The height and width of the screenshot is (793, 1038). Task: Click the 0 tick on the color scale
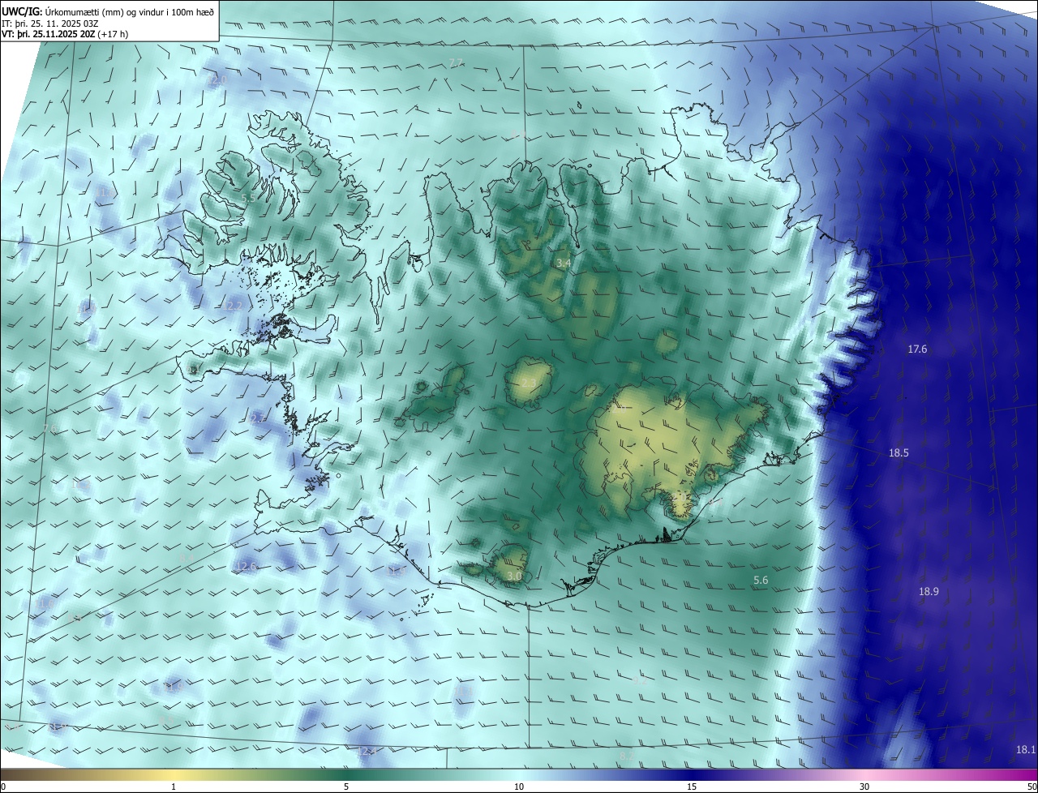click(3, 787)
